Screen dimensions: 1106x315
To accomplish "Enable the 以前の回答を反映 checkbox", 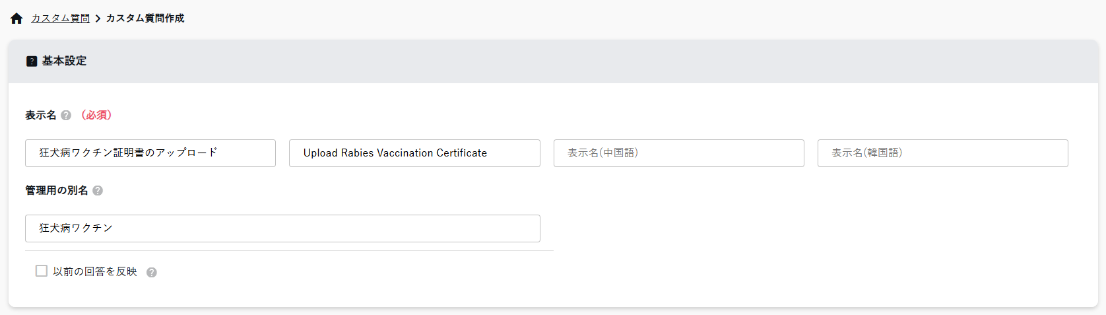I will (x=42, y=271).
